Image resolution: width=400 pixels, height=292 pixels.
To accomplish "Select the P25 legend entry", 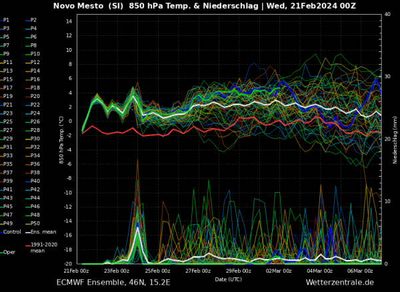I will pyautogui.click(x=7, y=121).
